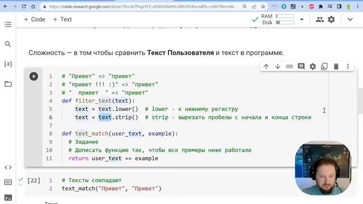This screenshot has width=363, height=204.
Task: Move cell down with arrow
Action: click(x=277, y=67)
